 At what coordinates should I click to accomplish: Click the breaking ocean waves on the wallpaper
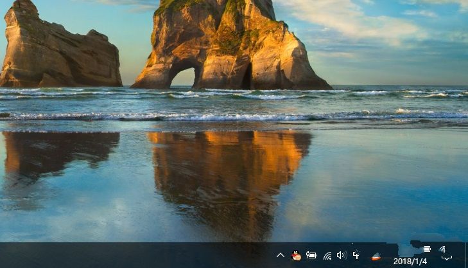coord(257,117)
